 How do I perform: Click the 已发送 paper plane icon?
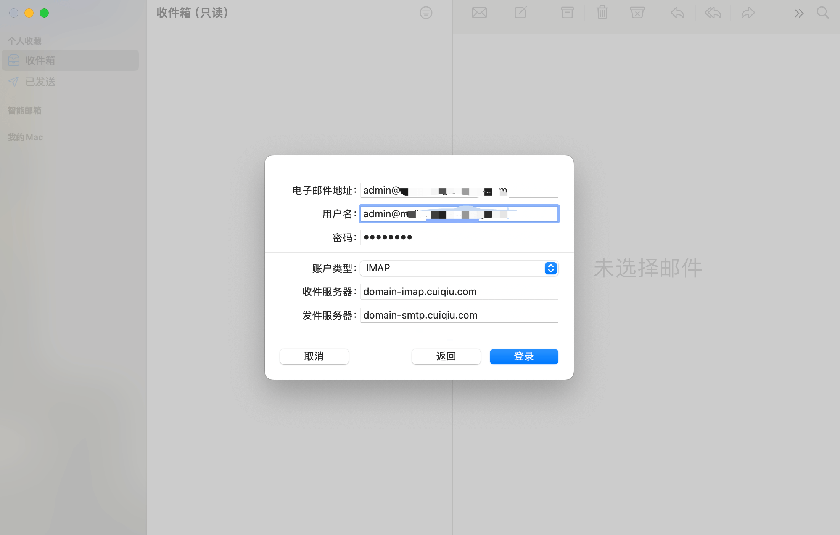pos(14,82)
